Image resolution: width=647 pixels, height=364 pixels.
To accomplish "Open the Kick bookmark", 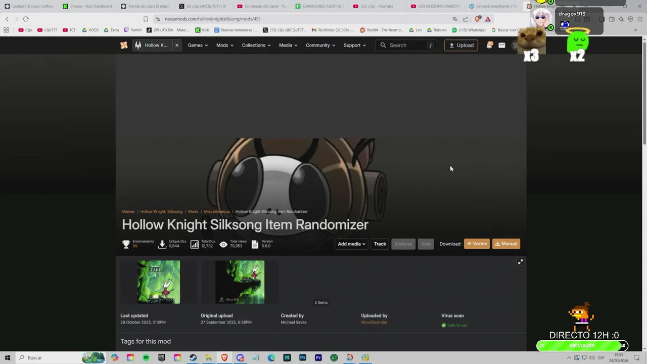I will (201, 30).
